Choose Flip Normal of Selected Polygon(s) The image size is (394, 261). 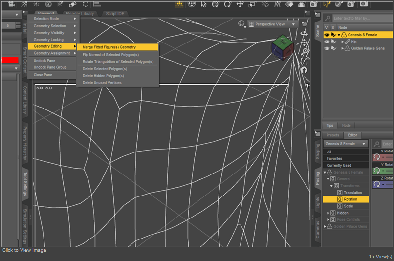click(x=118, y=55)
